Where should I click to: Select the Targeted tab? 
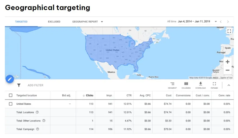tap(21, 22)
